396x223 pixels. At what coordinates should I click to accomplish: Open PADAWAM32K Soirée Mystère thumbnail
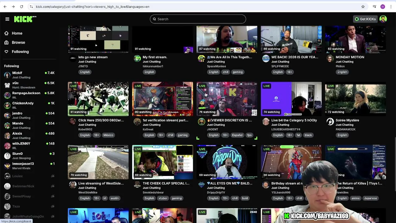pos(355,99)
